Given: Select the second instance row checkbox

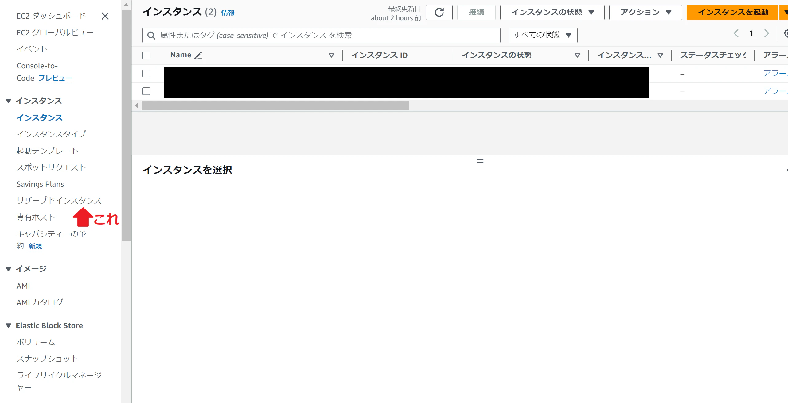Looking at the screenshot, I should pos(146,91).
